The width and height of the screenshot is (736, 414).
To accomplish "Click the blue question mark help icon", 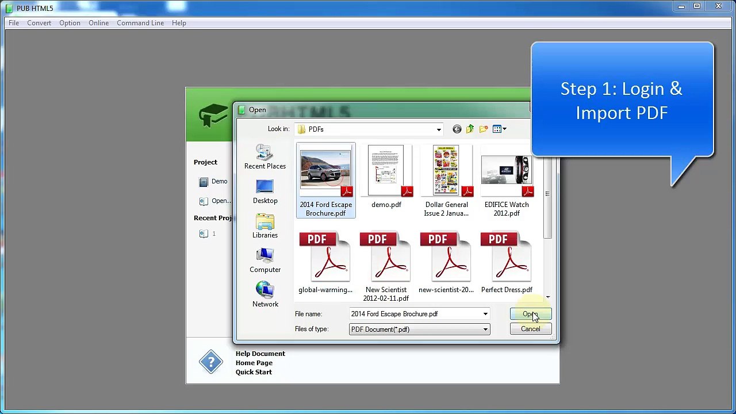I will 211,362.
